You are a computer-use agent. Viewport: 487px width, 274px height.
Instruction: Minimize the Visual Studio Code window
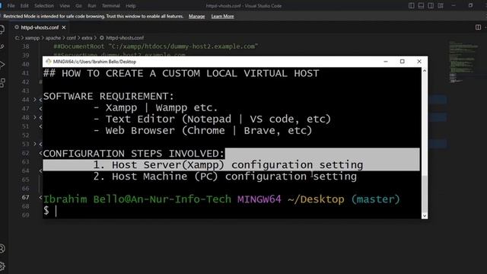coord(454,5)
